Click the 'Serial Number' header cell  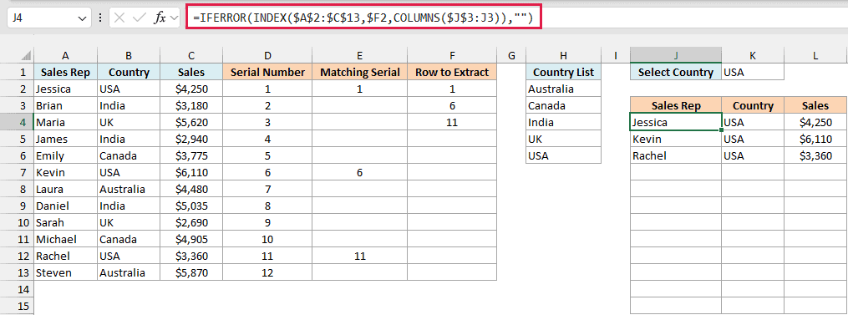coord(267,72)
